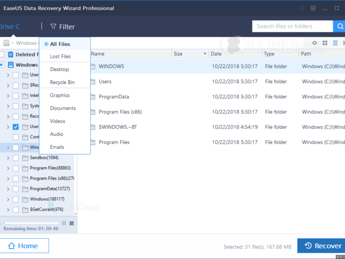This screenshot has height=259, width=345.
Task: Check the Windows(188117) checkbox
Action: click(x=16, y=199)
